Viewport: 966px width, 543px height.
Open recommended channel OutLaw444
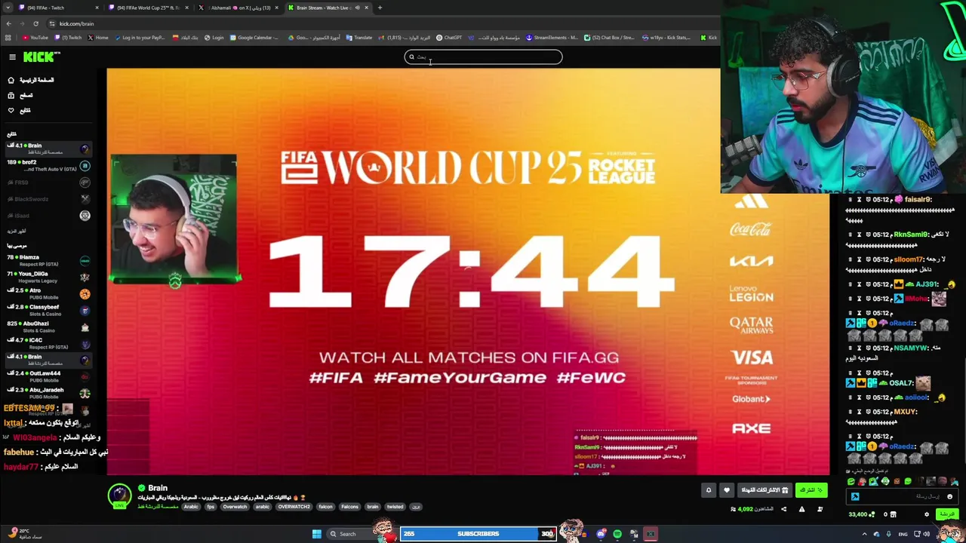click(x=48, y=376)
